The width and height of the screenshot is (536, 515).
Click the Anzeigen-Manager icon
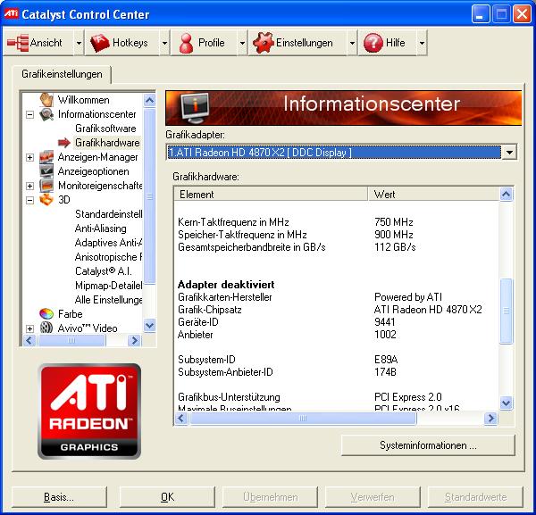click(46, 157)
